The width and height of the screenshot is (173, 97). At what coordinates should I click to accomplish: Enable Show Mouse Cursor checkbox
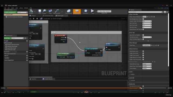tap(143, 51)
